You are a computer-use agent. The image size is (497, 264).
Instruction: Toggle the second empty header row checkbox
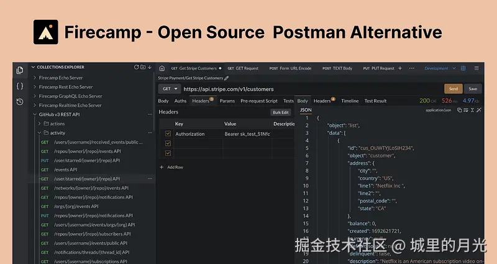(x=168, y=143)
